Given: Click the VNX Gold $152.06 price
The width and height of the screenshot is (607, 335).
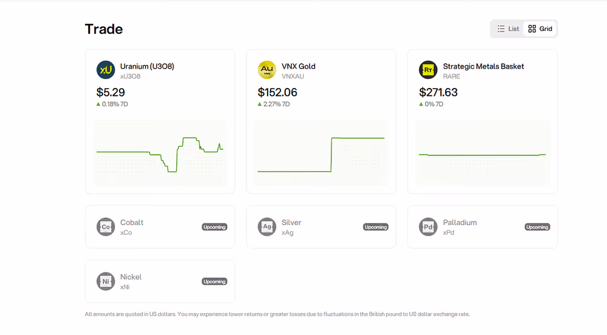Looking at the screenshot, I should tap(277, 92).
